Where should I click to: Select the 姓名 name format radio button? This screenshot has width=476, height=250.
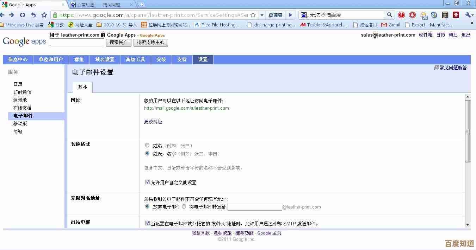click(x=147, y=145)
